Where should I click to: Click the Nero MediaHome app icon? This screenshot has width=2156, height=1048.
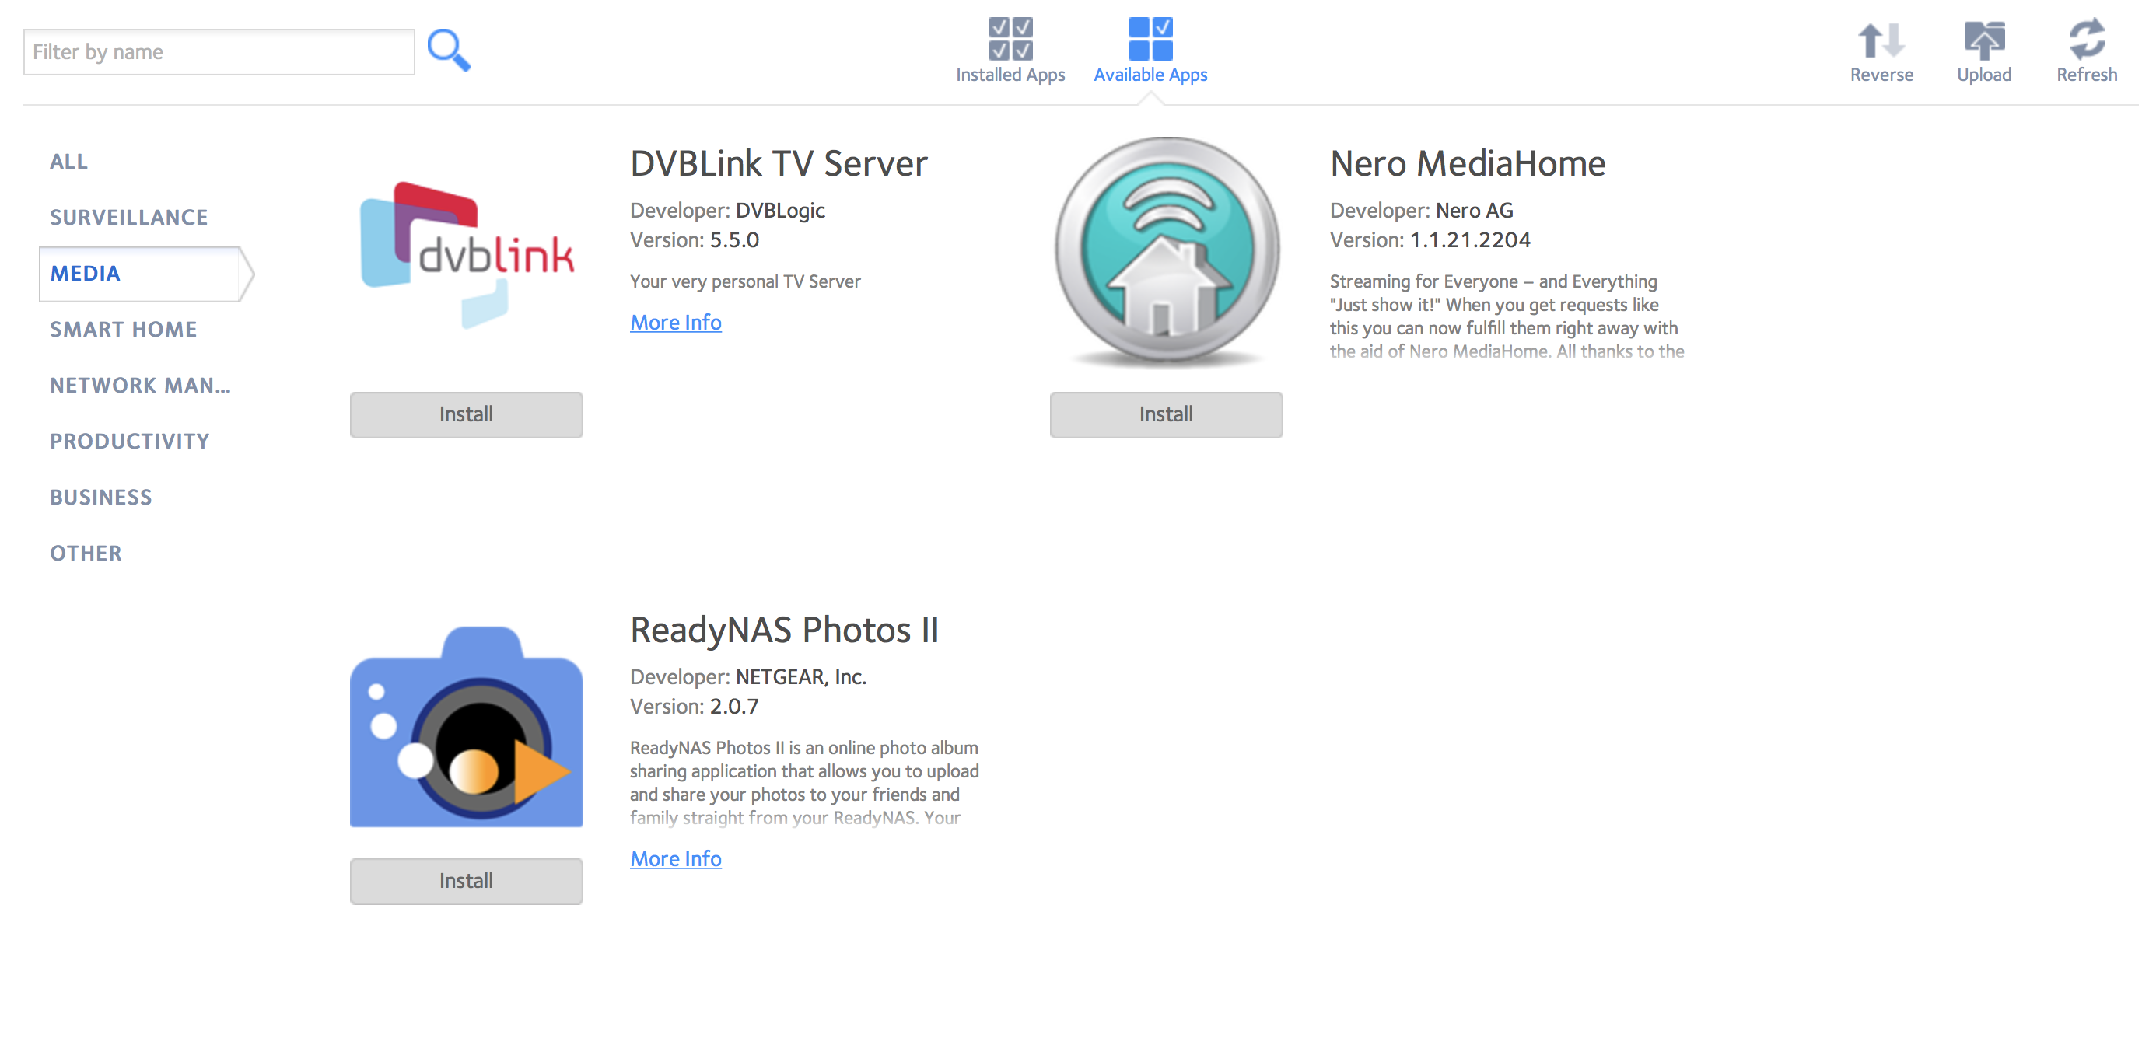1166,253
